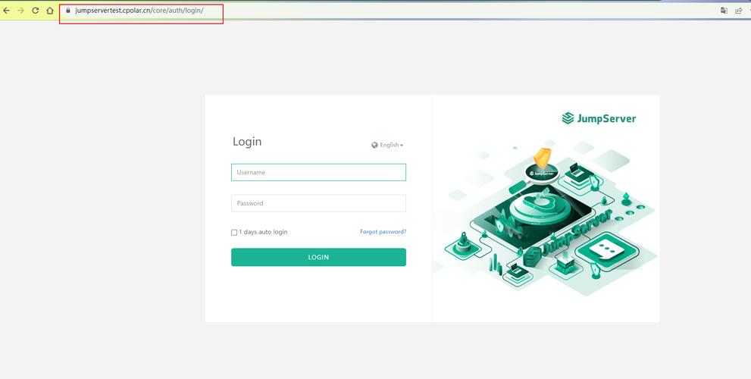Open the Forgot password? link
Screen dimensions: 751x379
(383, 232)
